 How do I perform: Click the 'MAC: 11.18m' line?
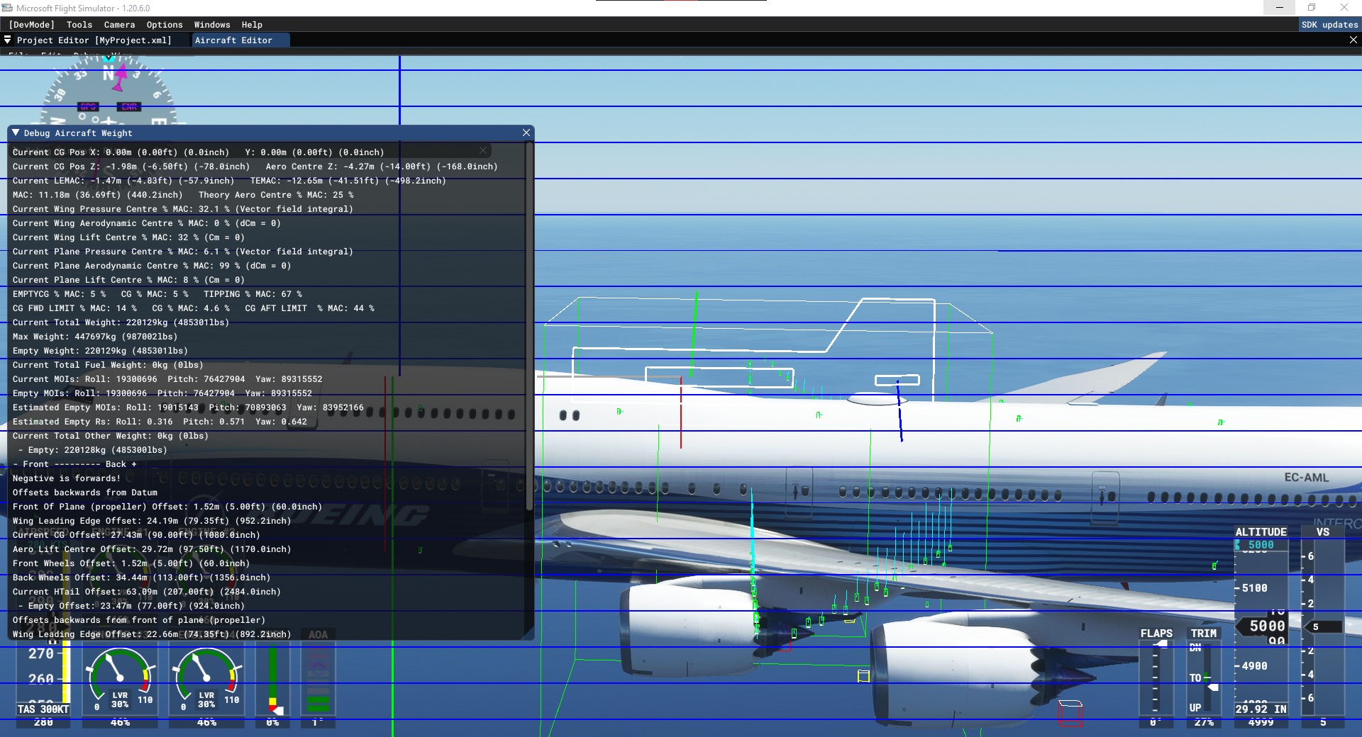point(183,195)
